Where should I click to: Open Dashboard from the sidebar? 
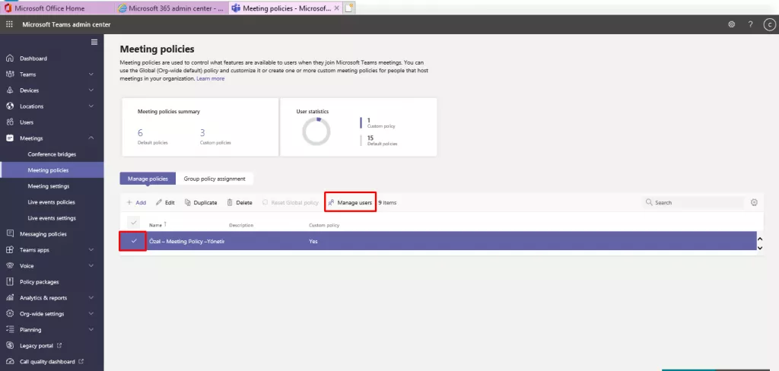(x=33, y=59)
